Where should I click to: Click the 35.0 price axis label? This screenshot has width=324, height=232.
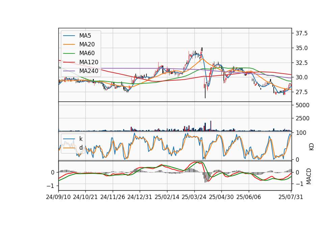click(x=301, y=48)
